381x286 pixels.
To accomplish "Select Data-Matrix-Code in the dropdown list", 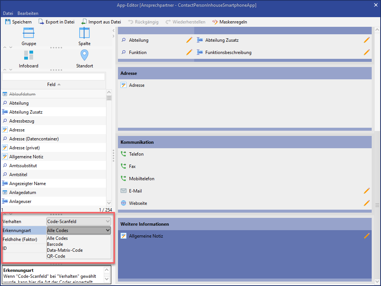I will 65,250.
